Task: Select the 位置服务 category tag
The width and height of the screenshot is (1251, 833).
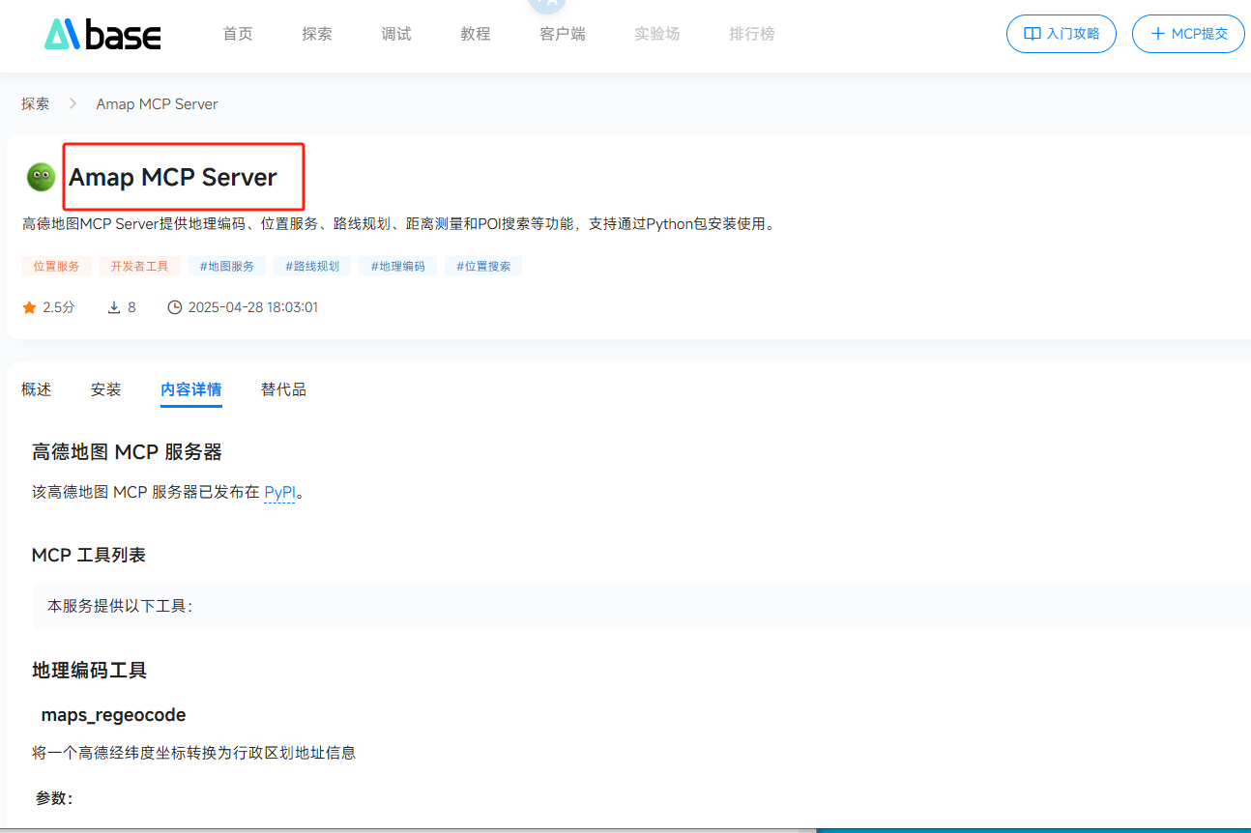Action: coord(57,266)
